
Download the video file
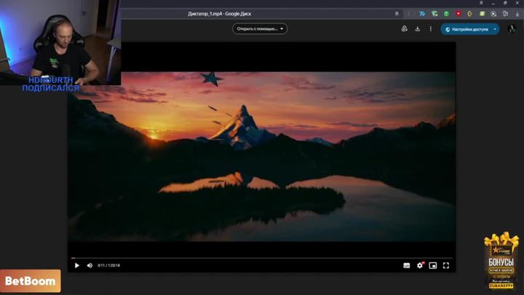pos(418,29)
